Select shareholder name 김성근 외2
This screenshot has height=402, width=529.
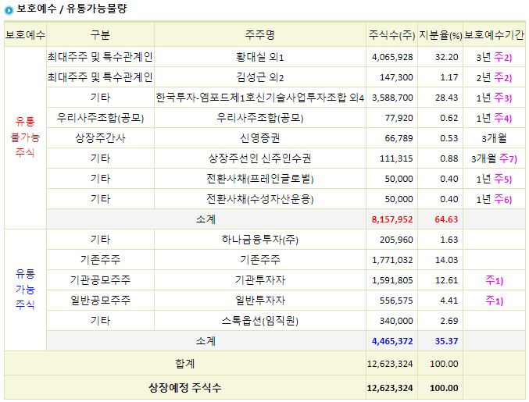coord(259,77)
